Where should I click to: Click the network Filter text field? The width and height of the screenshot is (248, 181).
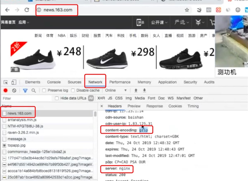[x=27, y=98]
